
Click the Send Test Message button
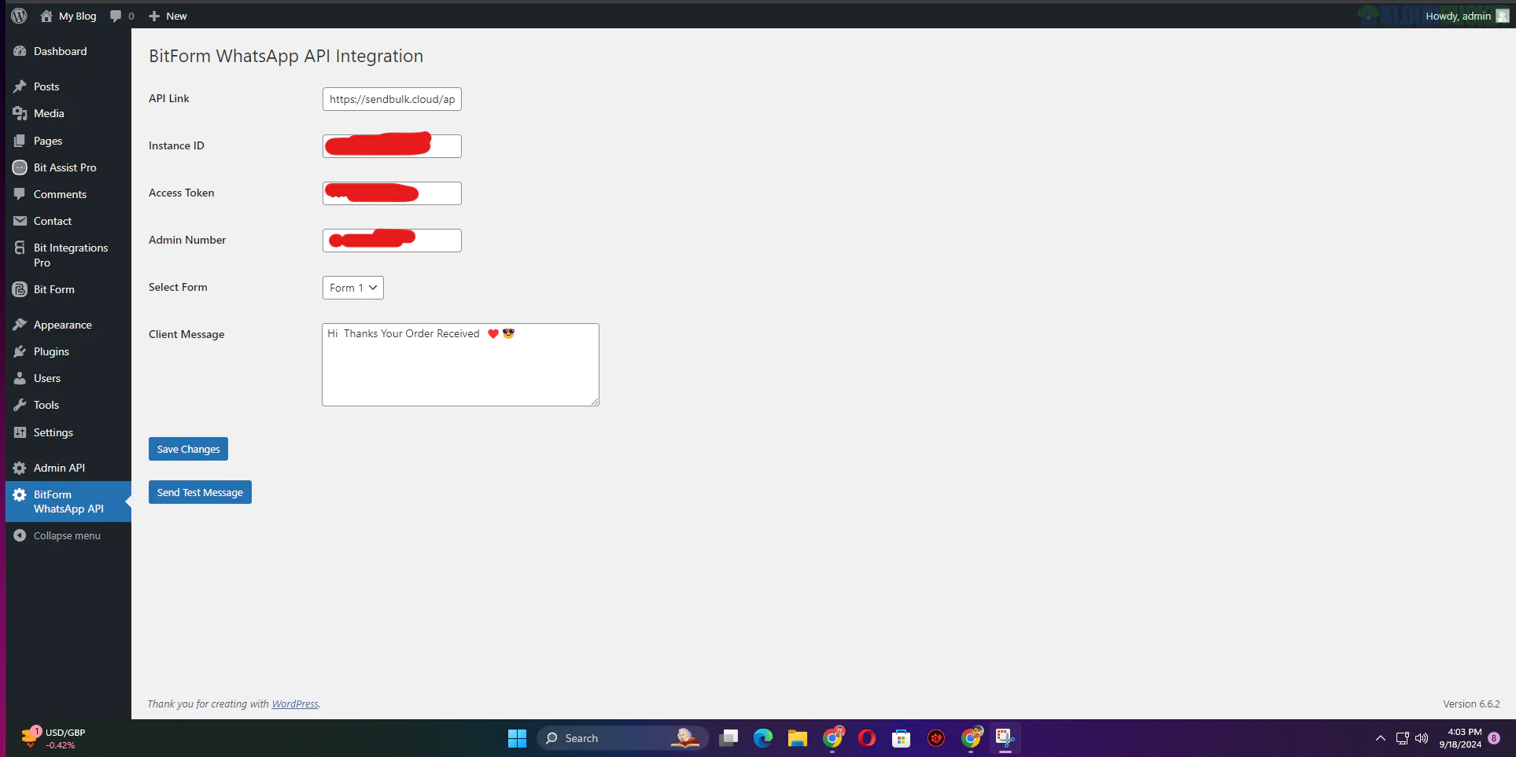tap(200, 492)
